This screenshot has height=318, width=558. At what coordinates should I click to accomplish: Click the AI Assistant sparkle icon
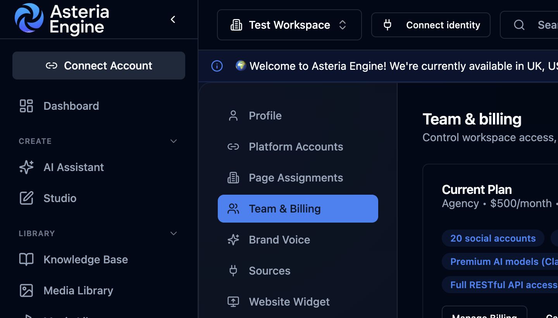26,167
